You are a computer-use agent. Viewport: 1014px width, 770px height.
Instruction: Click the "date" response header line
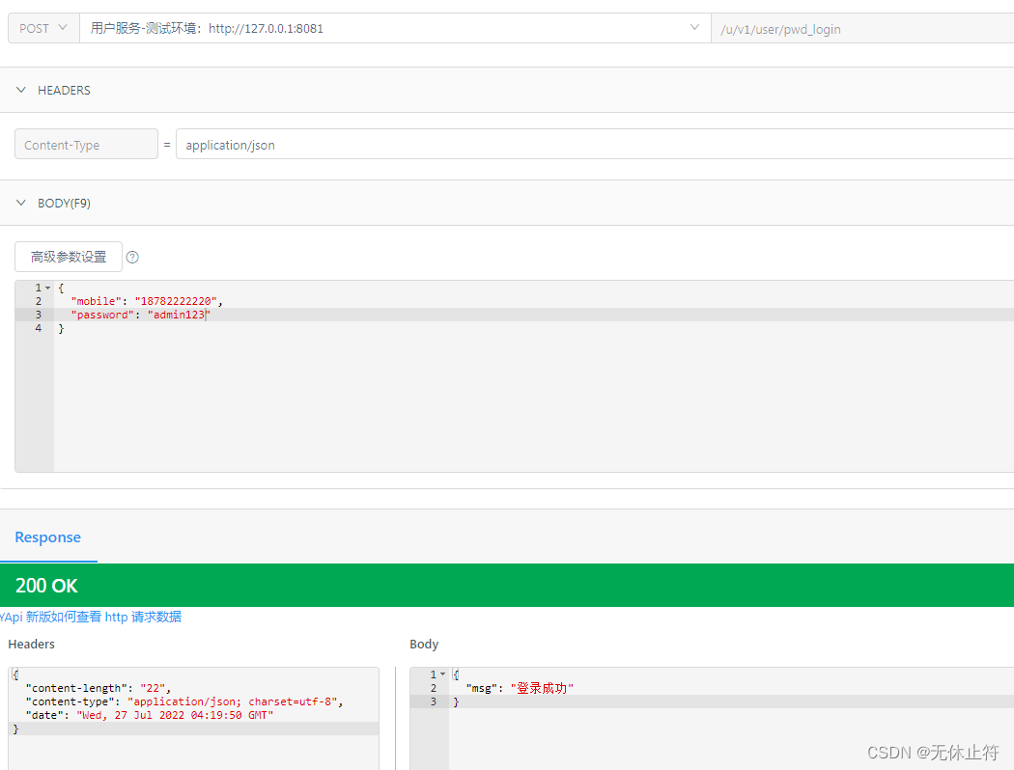click(150, 715)
